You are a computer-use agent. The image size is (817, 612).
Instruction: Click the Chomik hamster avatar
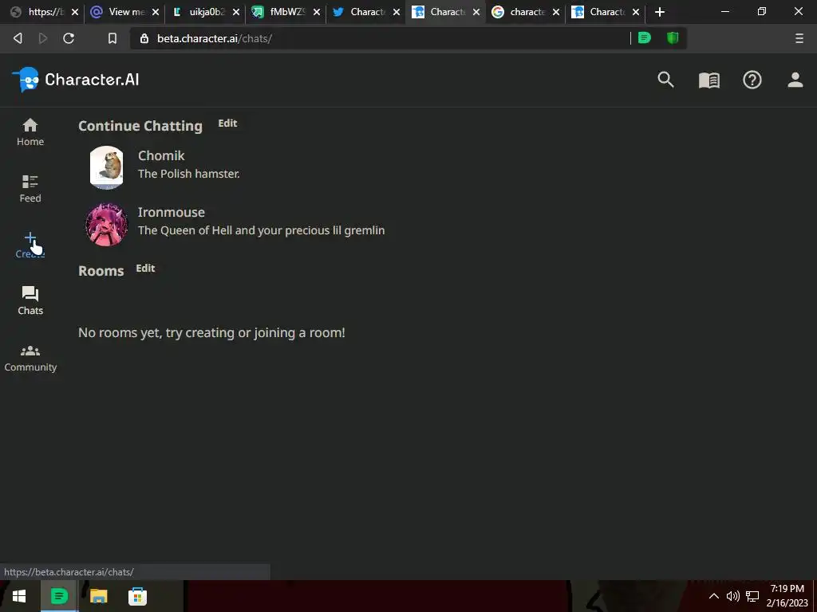(106, 167)
